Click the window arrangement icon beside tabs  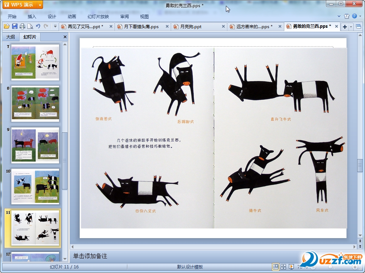tap(359, 27)
